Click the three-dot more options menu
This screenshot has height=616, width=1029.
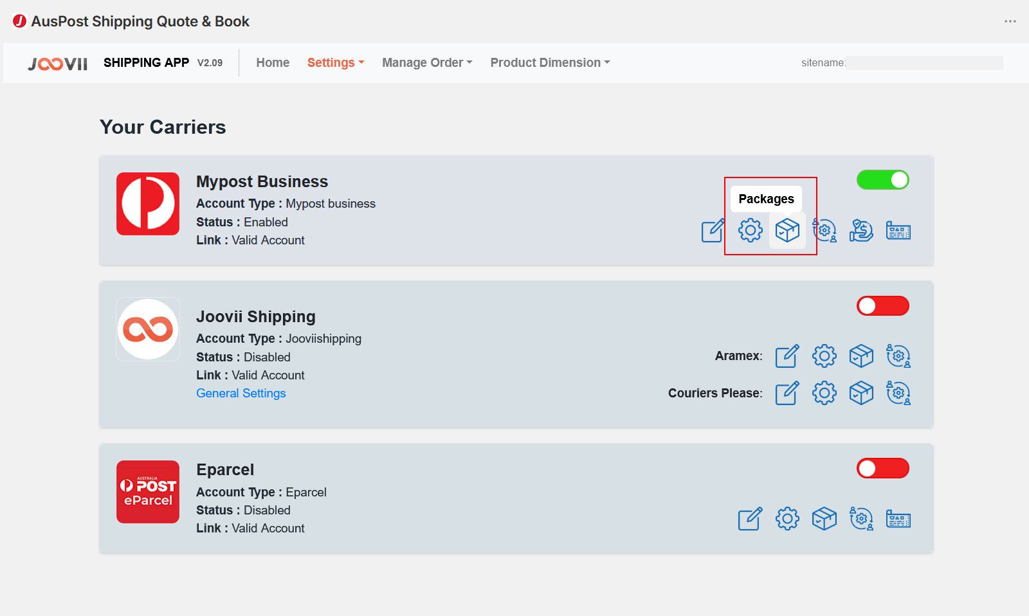[1010, 21]
